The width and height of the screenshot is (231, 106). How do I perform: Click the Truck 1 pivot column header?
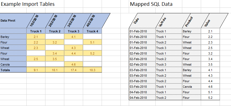[36, 31]
